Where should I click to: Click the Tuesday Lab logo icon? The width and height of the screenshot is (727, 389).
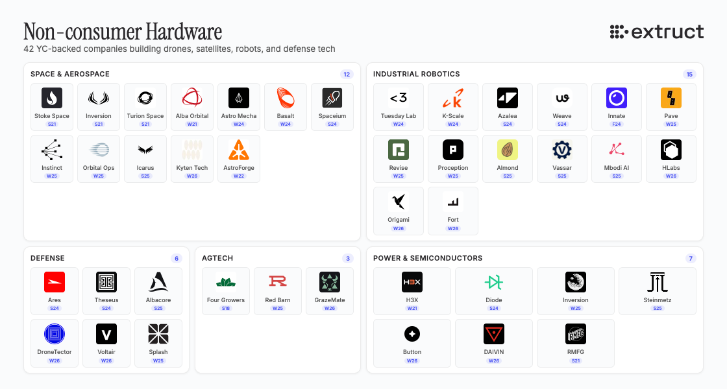coord(399,98)
